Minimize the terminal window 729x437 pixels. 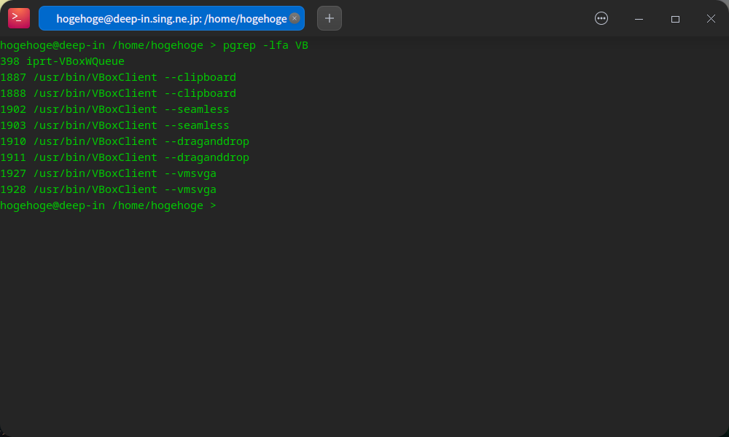coord(639,19)
